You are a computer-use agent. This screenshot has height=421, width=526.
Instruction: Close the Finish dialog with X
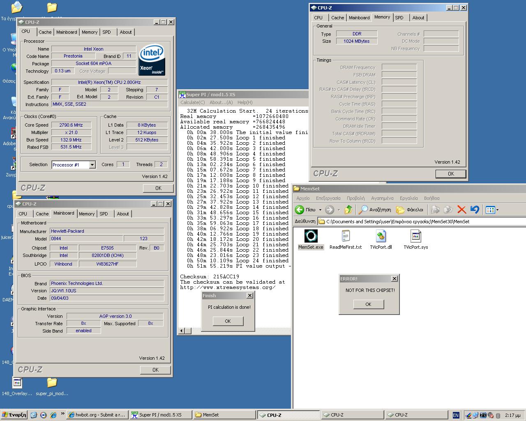click(249, 296)
